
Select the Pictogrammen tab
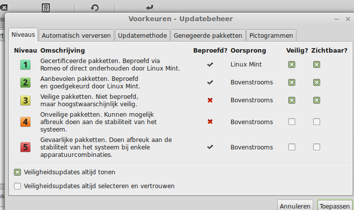click(271, 36)
